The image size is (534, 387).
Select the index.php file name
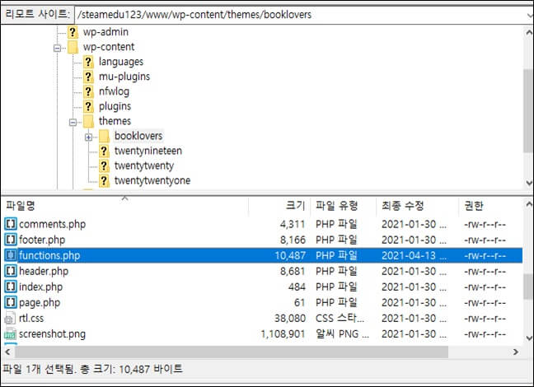tap(41, 287)
